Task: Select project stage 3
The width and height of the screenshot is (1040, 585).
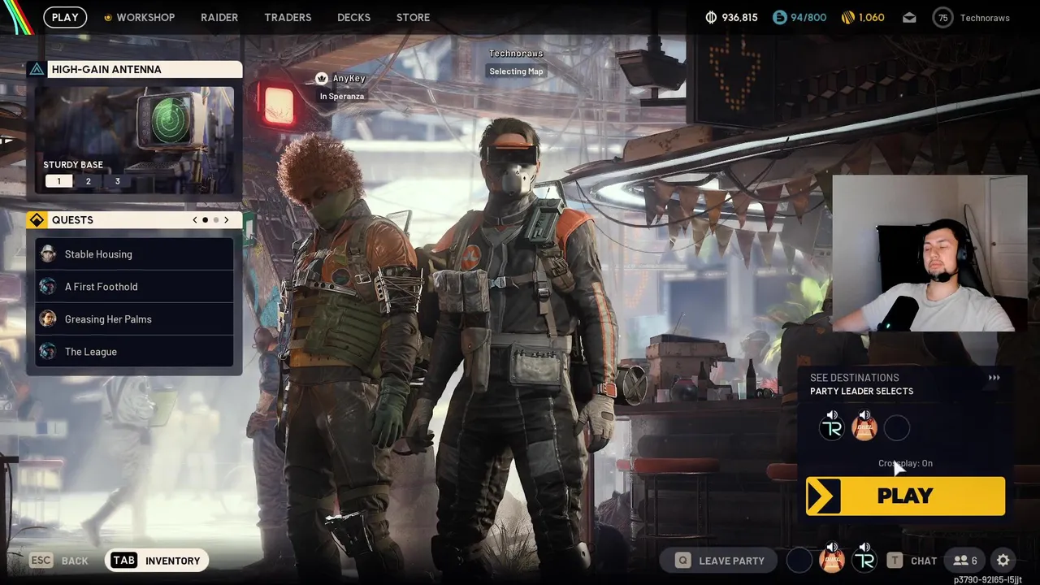Action: tap(117, 181)
